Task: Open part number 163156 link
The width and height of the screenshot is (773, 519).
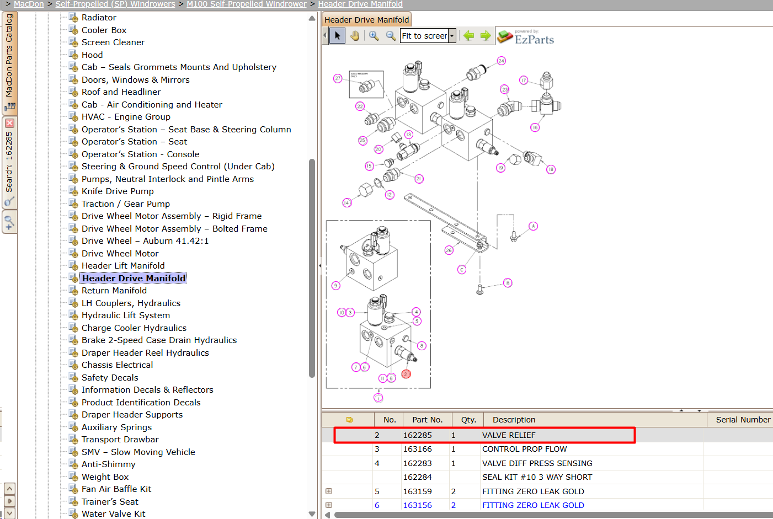Action: [418, 505]
